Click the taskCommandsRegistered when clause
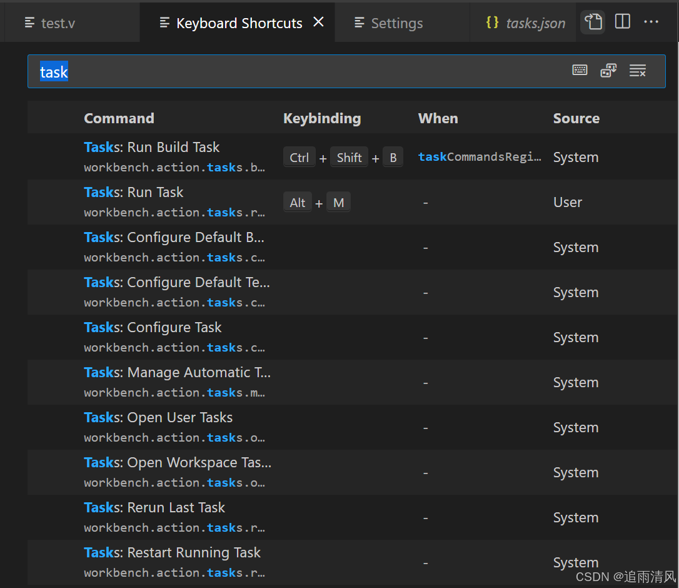Screen dimensions: 679x588 point(480,156)
